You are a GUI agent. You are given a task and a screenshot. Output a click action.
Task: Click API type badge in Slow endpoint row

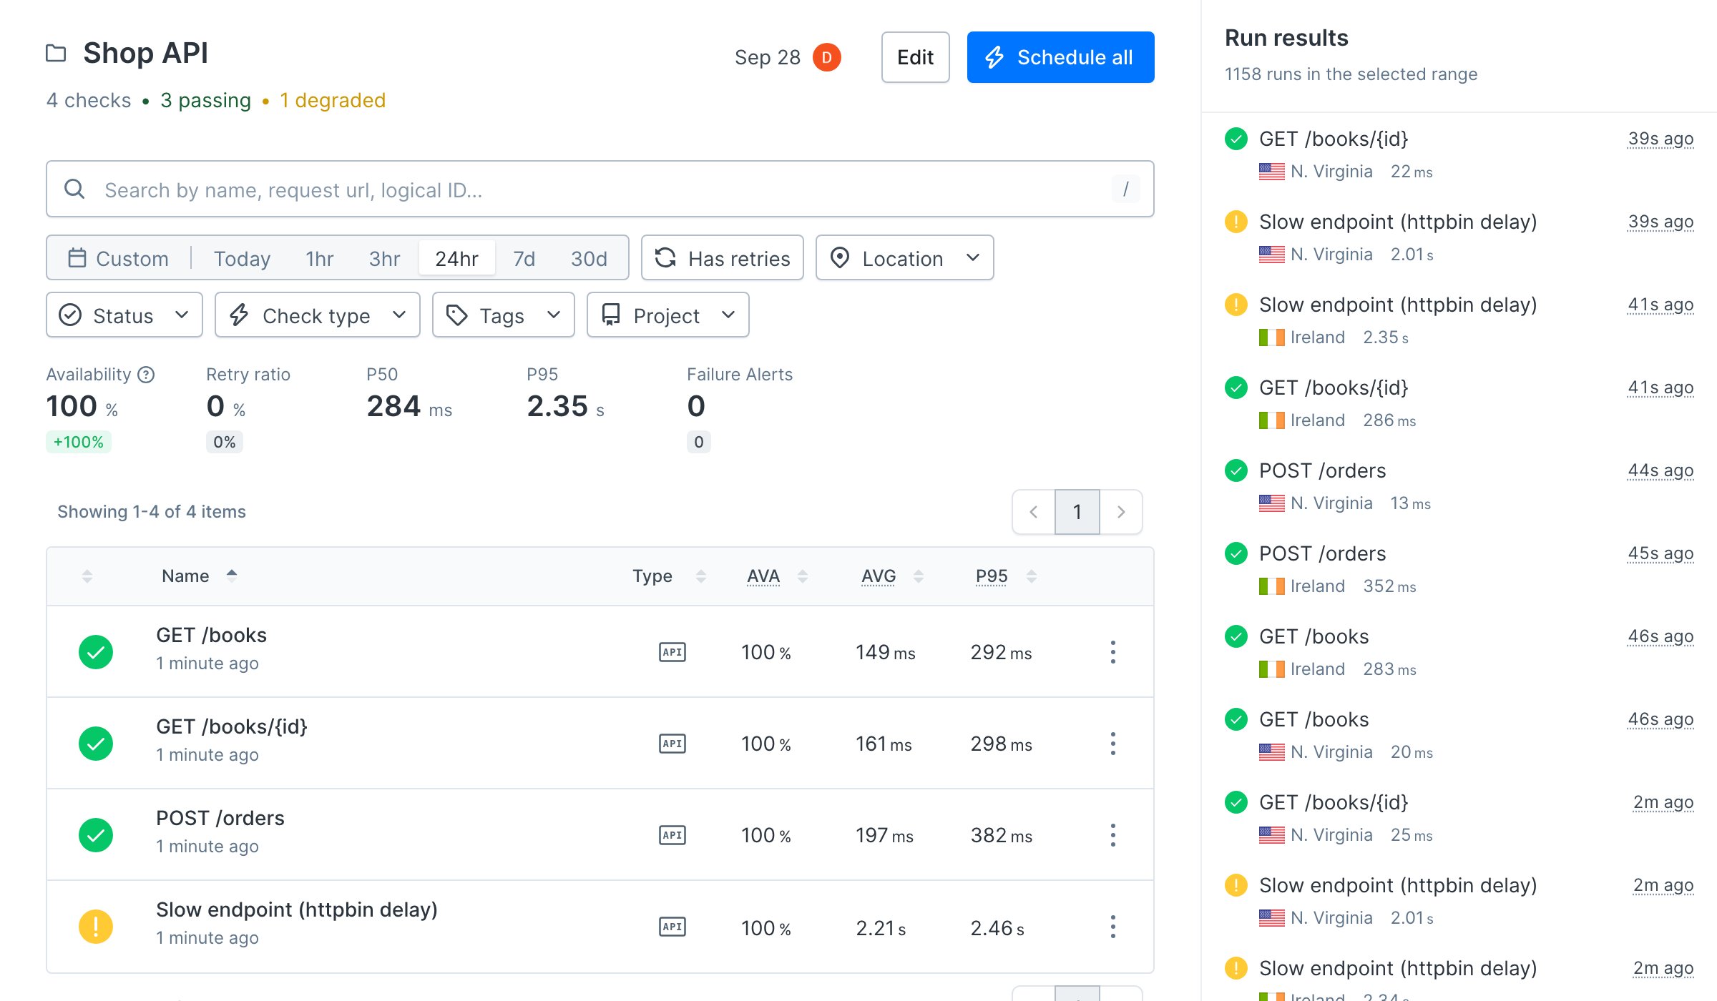672,927
